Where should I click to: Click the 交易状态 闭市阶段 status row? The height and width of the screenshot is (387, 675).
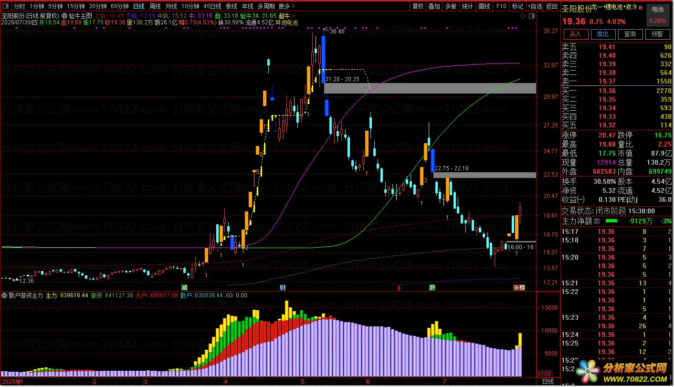pos(608,211)
